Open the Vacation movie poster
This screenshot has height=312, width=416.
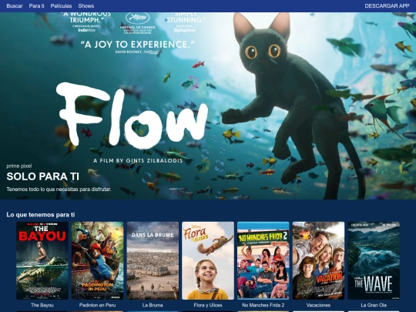point(318,260)
